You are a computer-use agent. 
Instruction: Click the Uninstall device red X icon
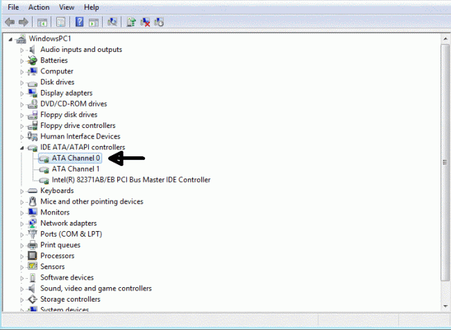point(145,22)
